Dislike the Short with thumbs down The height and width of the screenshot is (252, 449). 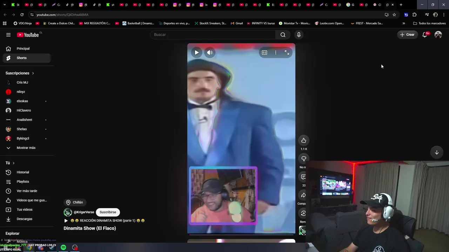304,159
